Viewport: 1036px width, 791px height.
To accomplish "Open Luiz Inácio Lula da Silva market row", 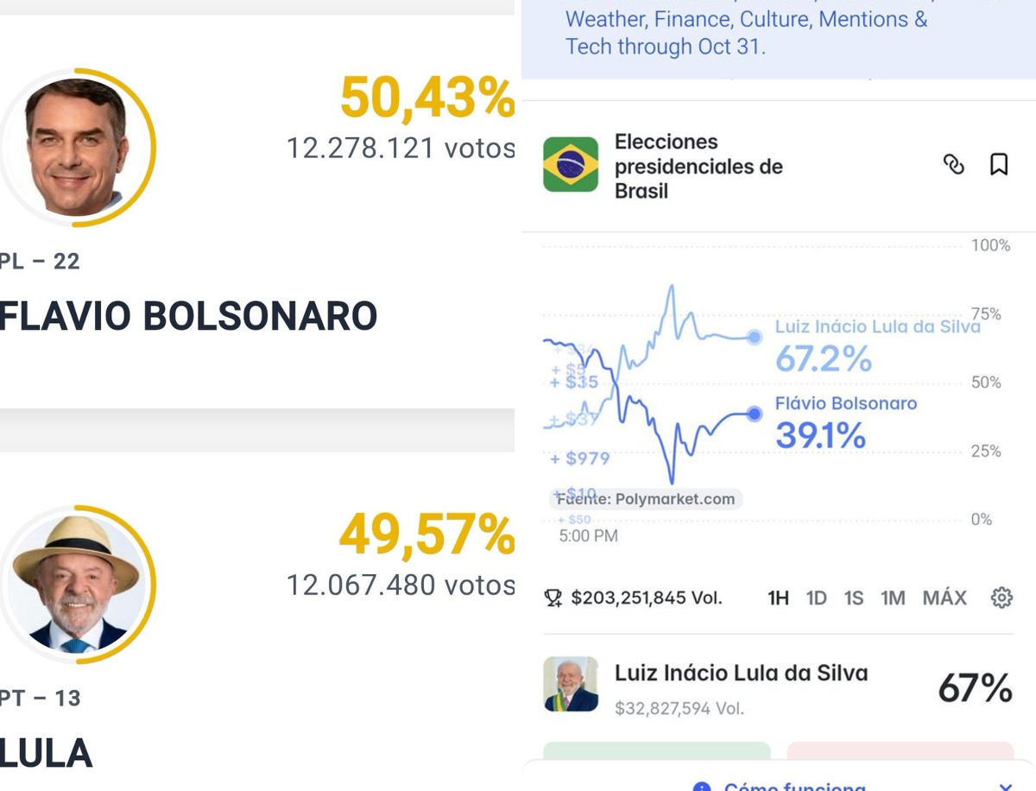I will pos(778,688).
